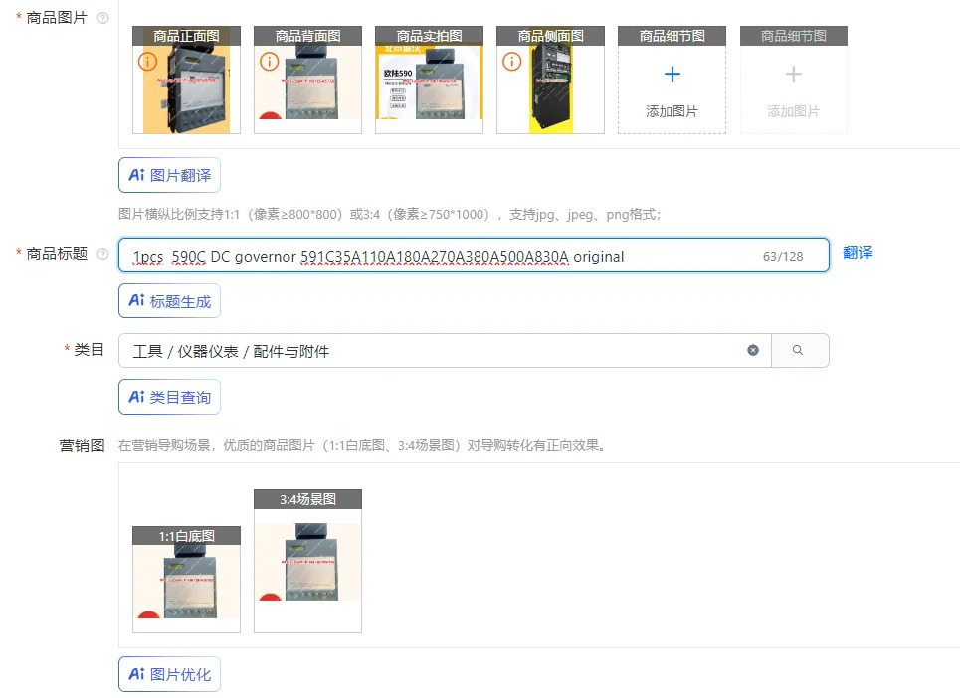Viewport: 960px width, 698px height.
Task: Open the 商品侧面图 thumbnail
Action: click(550, 80)
